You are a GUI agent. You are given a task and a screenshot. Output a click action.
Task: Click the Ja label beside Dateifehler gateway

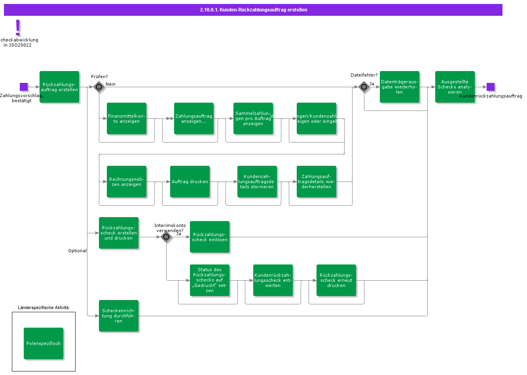pyautogui.click(x=372, y=84)
